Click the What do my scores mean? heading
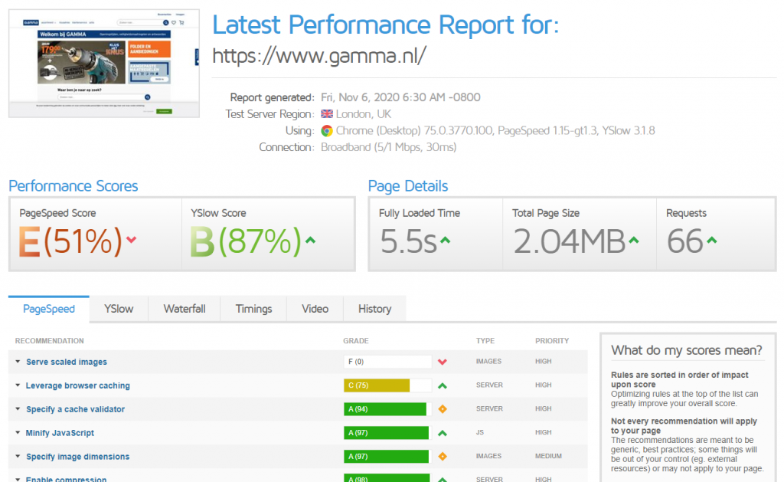Screen dimensions: 784x482 pyautogui.click(x=687, y=350)
